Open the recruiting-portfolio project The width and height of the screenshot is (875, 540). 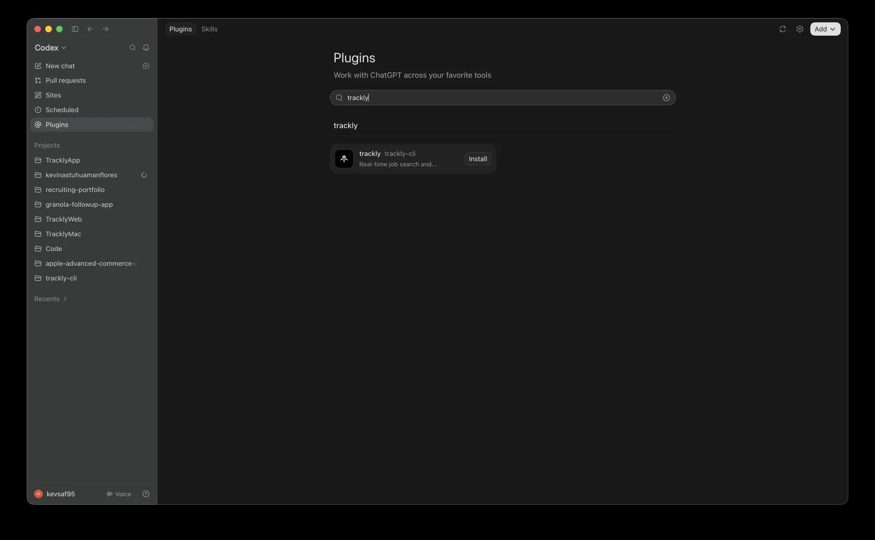pyautogui.click(x=92, y=190)
